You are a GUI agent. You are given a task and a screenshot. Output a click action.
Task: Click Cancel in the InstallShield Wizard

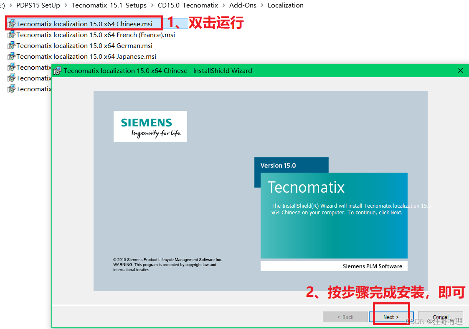click(x=440, y=317)
